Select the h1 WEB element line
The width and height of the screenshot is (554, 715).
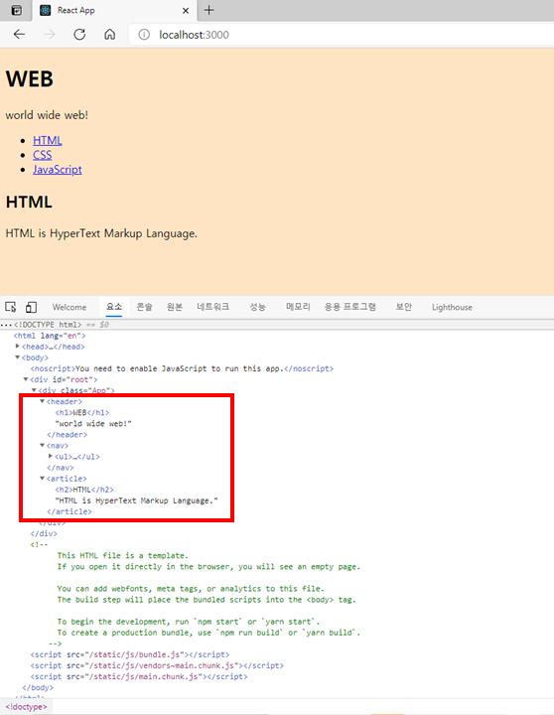[x=82, y=413]
